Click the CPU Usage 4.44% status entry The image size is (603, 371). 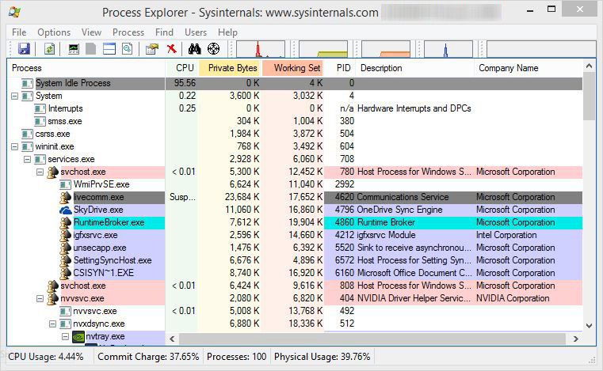46,357
